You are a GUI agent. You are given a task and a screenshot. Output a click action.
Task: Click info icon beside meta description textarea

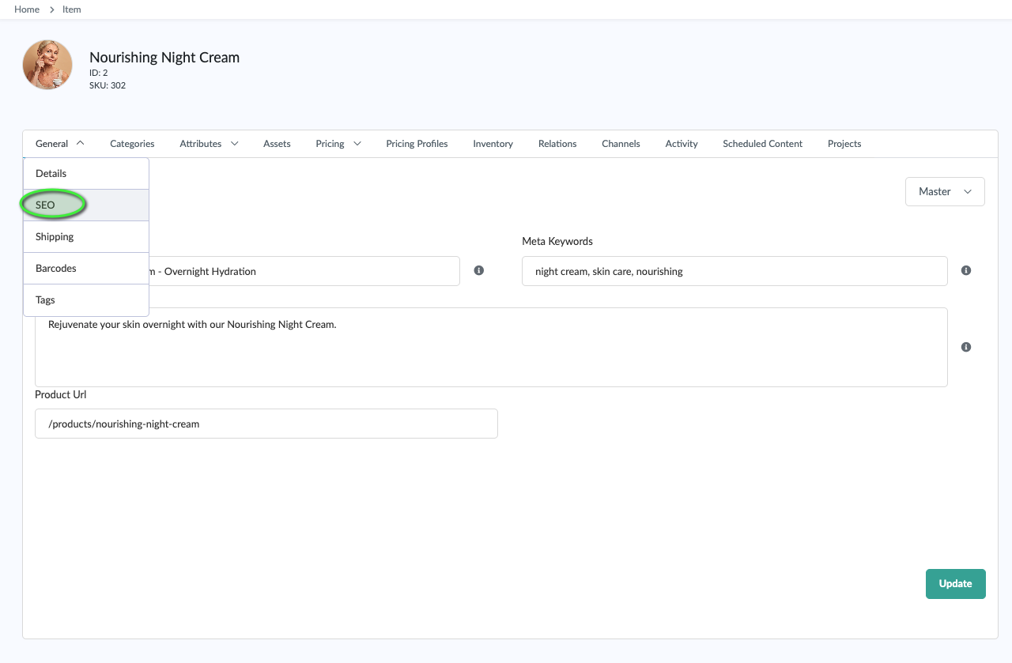[x=965, y=347]
